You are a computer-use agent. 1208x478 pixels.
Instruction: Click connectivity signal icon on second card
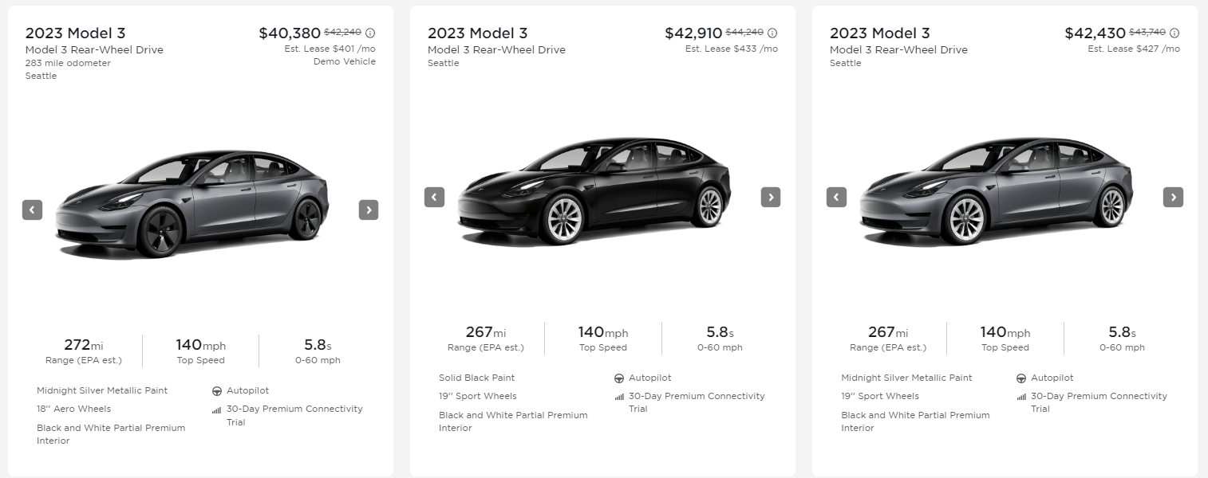coord(619,397)
